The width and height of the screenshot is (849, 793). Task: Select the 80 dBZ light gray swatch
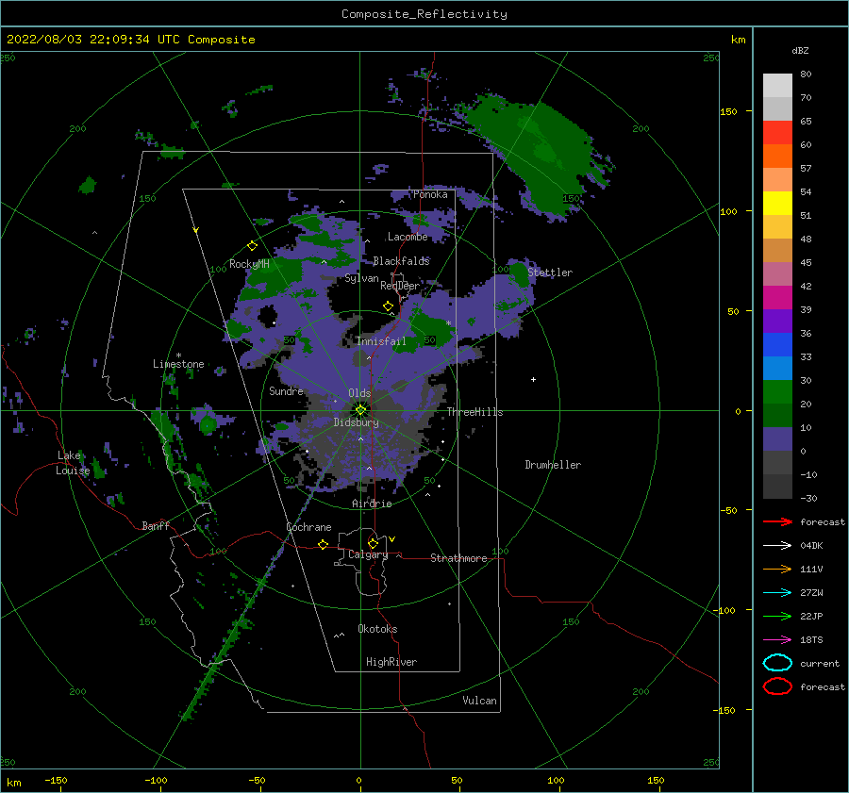(777, 86)
